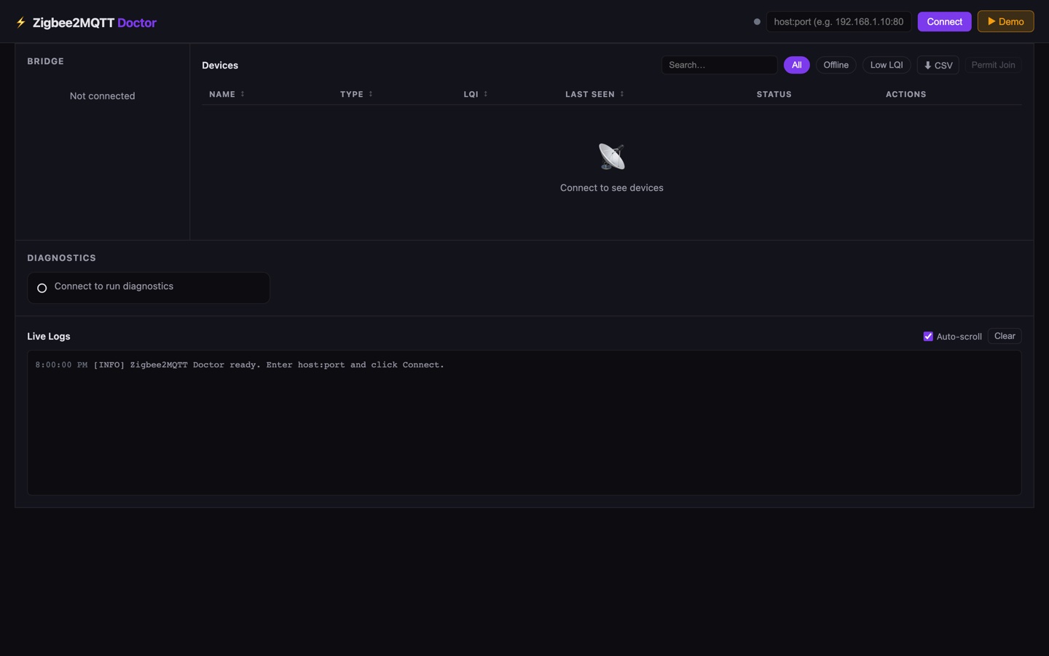Select the All devices filter tab

click(x=796, y=65)
